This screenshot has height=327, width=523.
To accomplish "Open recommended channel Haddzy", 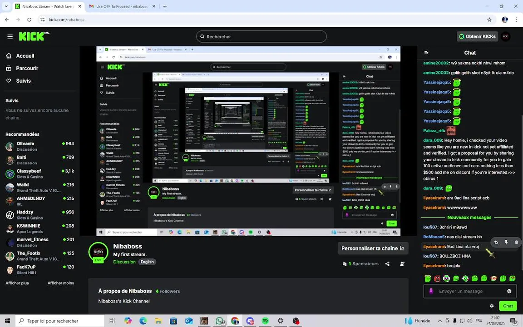I will tap(40, 215).
